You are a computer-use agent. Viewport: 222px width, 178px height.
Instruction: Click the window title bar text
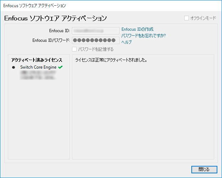[35, 6]
